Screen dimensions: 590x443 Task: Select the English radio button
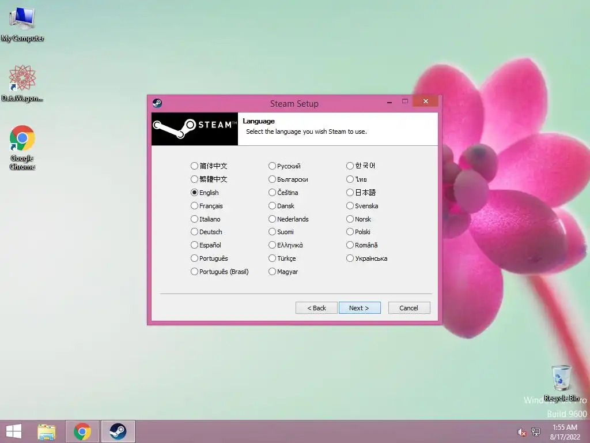pos(205,193)
